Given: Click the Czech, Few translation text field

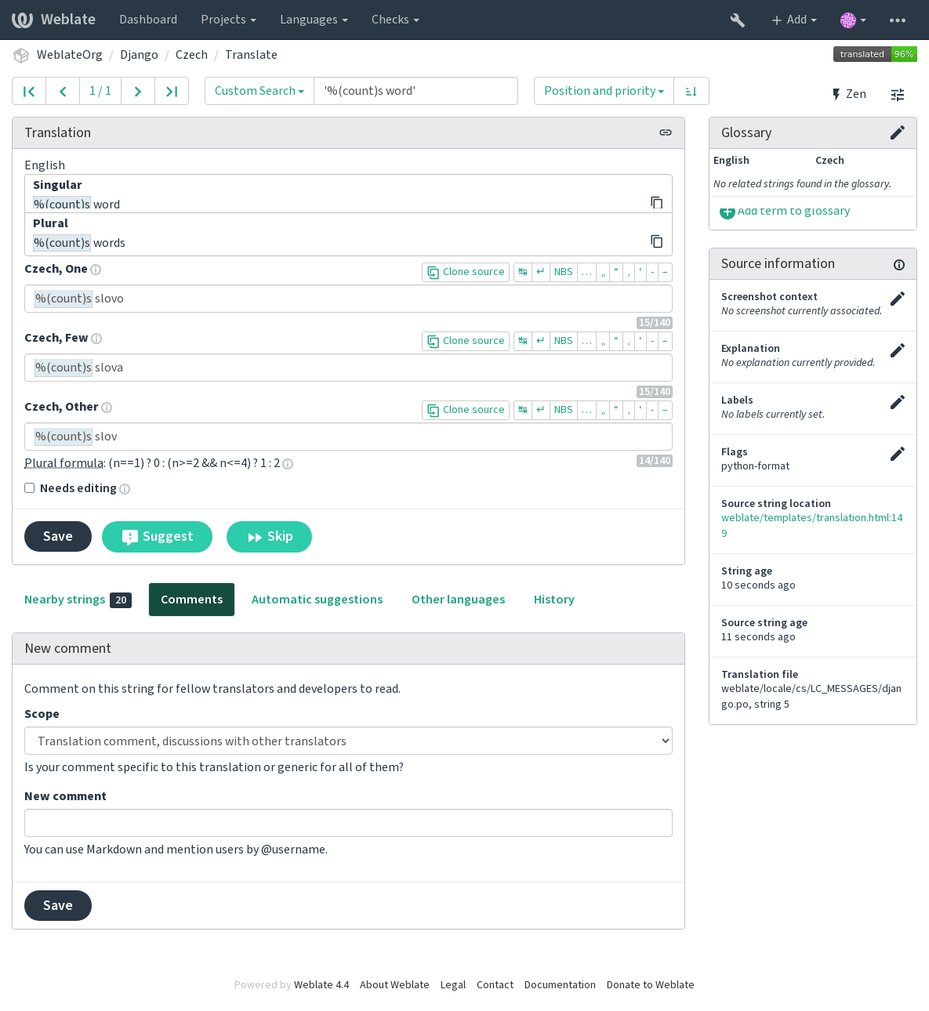Looking at the screenshot, I should pos(348,368).
